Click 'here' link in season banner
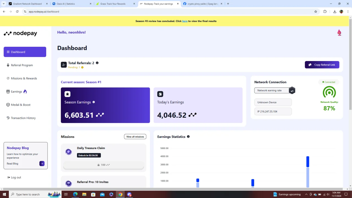 (185, 21)
